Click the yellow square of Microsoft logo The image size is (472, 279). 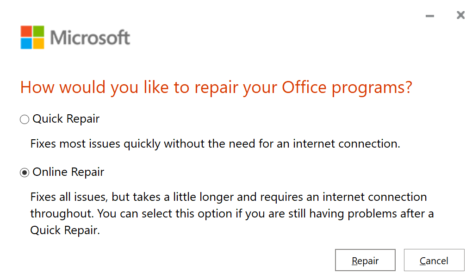point(38,43)
